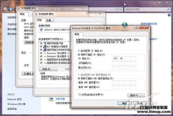Screen dimensions: 173x116
Task: Click the Internet 协议版本 6 icon
Action: 45,53
